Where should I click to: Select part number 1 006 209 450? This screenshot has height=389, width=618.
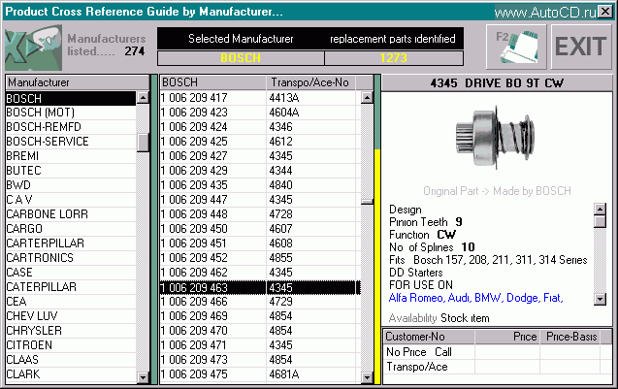point(212,229)
